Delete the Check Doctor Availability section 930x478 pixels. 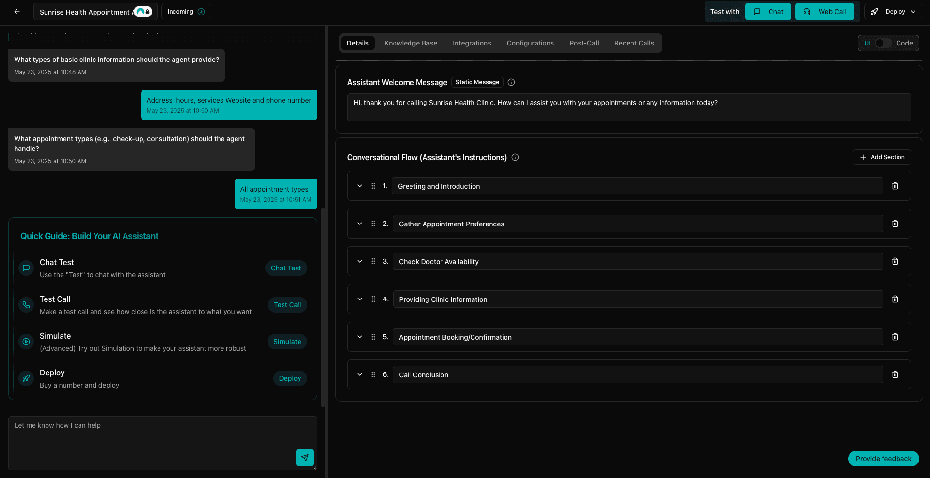click(895, 261)
